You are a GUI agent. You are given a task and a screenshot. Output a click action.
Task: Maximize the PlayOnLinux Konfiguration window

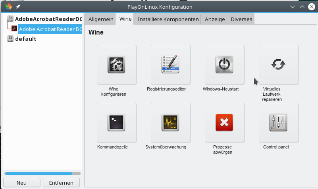pos(302,7)
